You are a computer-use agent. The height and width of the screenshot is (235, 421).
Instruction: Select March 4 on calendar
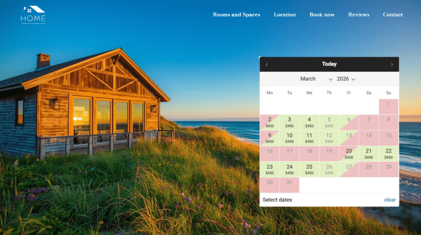click(309, 122)
